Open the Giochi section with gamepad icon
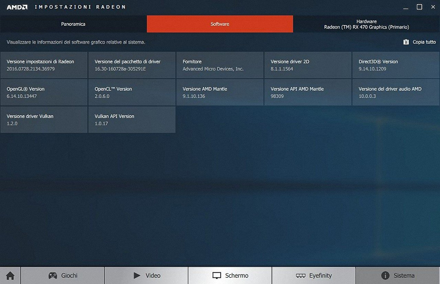Image resolution: width=440 pixels, height=284 pixels. pyautogui.click(x=63, y=276)
